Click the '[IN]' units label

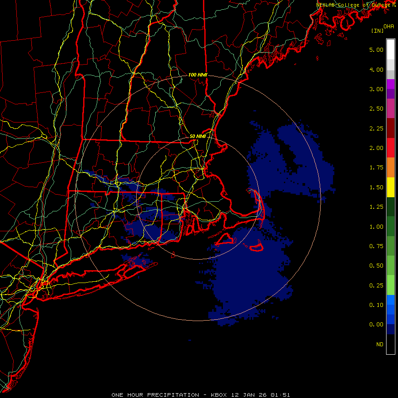click(x=378, y=31)
